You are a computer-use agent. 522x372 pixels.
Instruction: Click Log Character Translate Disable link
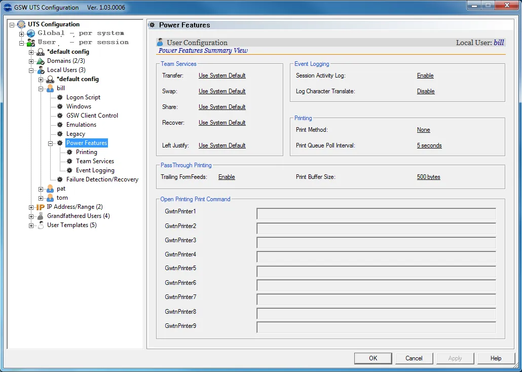(426, 91)
